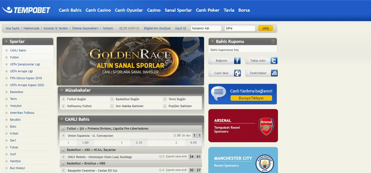Click the Buraya Tıklayın live help button
371x173 pixels.
coord(251,98)
